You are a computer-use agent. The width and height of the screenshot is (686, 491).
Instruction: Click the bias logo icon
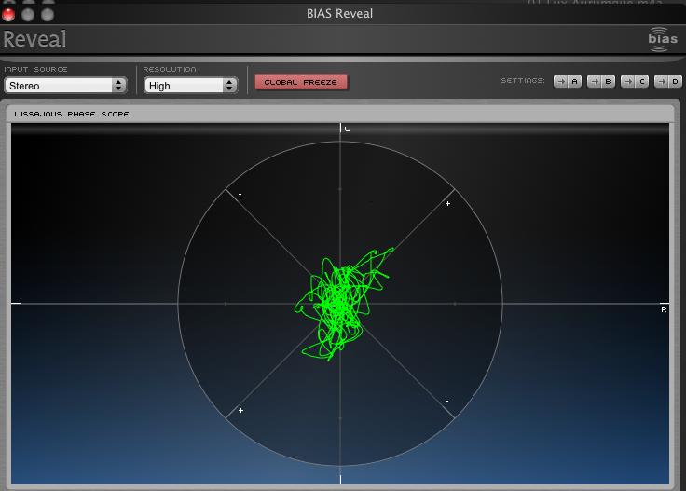pyautogui.click(x=663, y=39)
